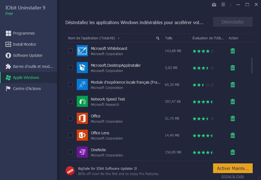Open Software Updater in the sidebar

[29, 55]
